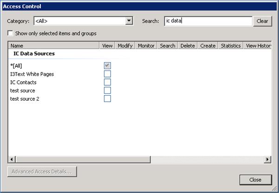Check the View box for test source 2
279x193 pixels.
(107, 98)
